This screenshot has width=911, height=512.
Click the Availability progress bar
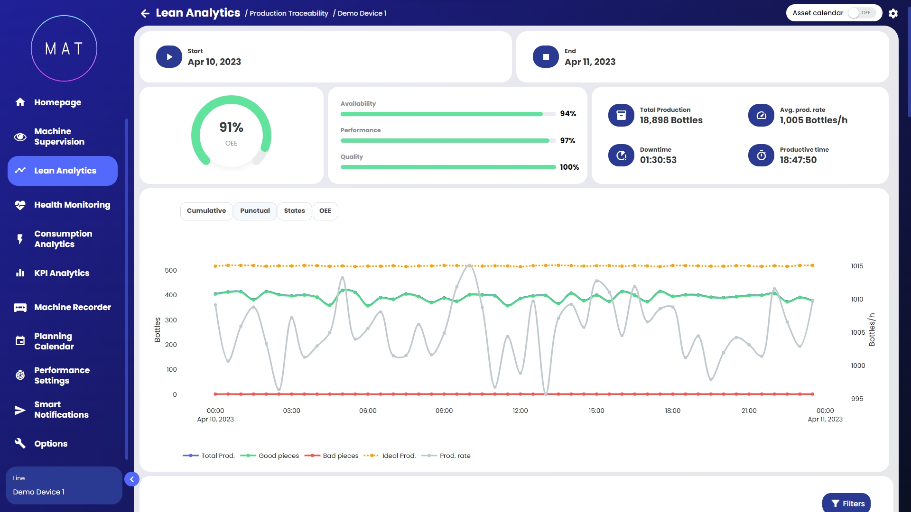point(447,114)
